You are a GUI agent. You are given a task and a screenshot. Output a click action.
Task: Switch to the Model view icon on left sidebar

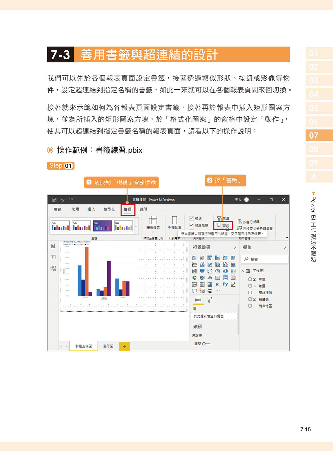53,268
